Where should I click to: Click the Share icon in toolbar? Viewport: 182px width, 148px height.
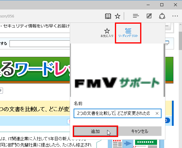click(x=162, y=16)
